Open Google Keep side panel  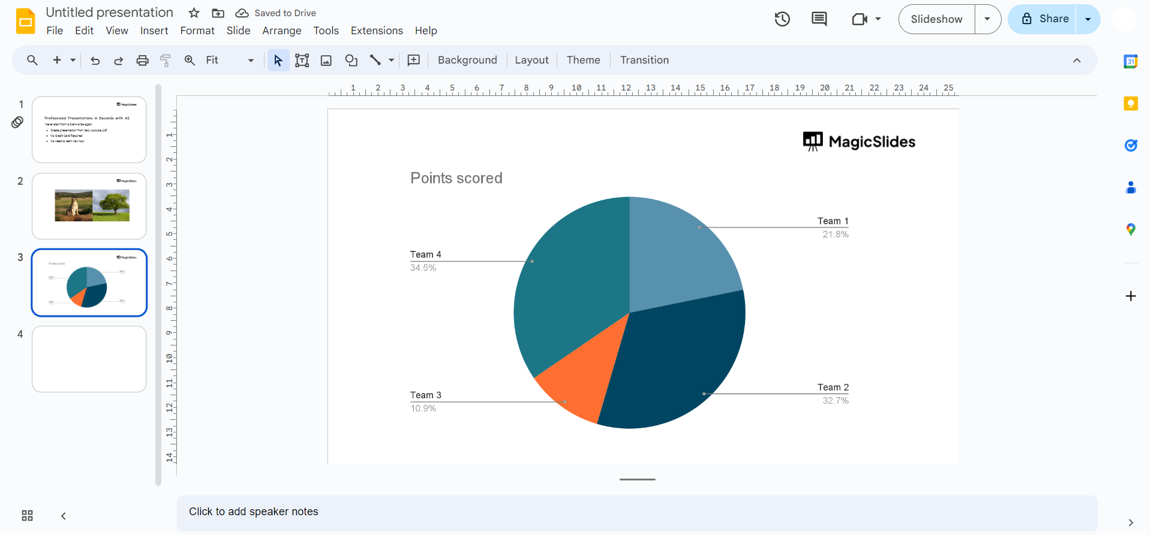1131,104
